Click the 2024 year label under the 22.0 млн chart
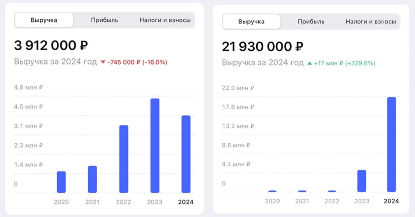This screenshot has width=415, height=217. click(x=391, y=201)
